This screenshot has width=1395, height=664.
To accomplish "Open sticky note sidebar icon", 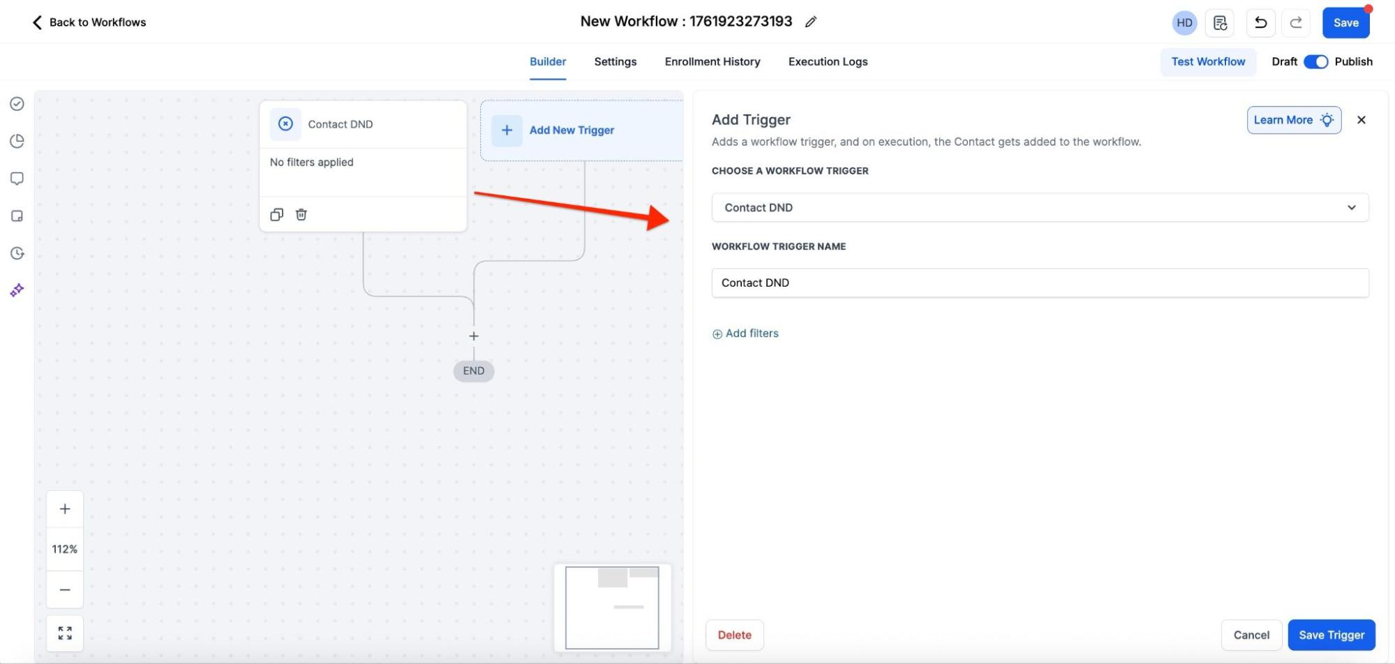I will [x=17, y=216].
